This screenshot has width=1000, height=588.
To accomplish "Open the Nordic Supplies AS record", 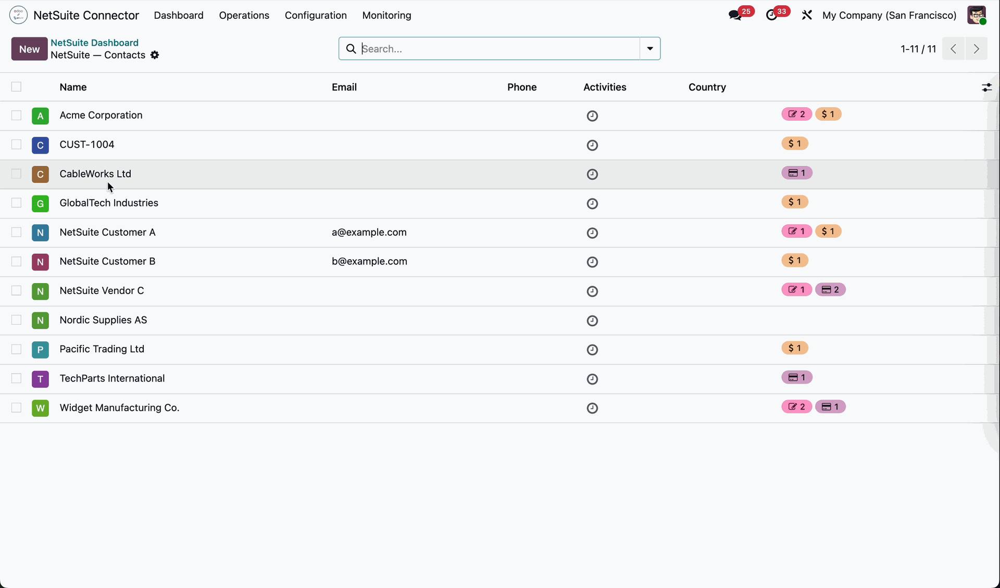I will click(103, 320).
